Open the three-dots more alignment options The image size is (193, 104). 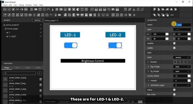(172, 15)
